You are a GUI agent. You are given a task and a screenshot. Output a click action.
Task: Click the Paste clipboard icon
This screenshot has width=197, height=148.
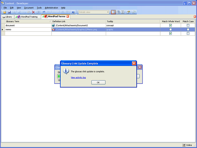29,12
